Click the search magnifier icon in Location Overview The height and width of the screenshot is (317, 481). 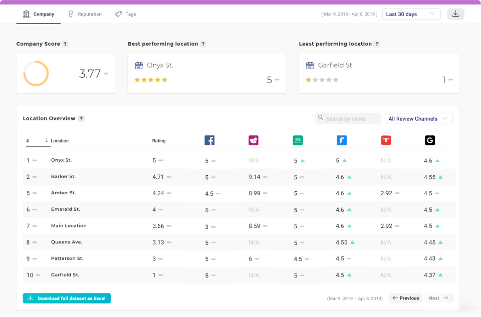coord(321,118)
